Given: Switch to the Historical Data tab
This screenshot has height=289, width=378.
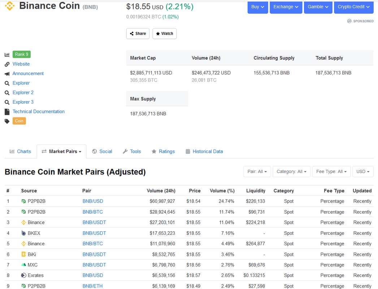Looking at the screenshot, I should coord(204,151).
